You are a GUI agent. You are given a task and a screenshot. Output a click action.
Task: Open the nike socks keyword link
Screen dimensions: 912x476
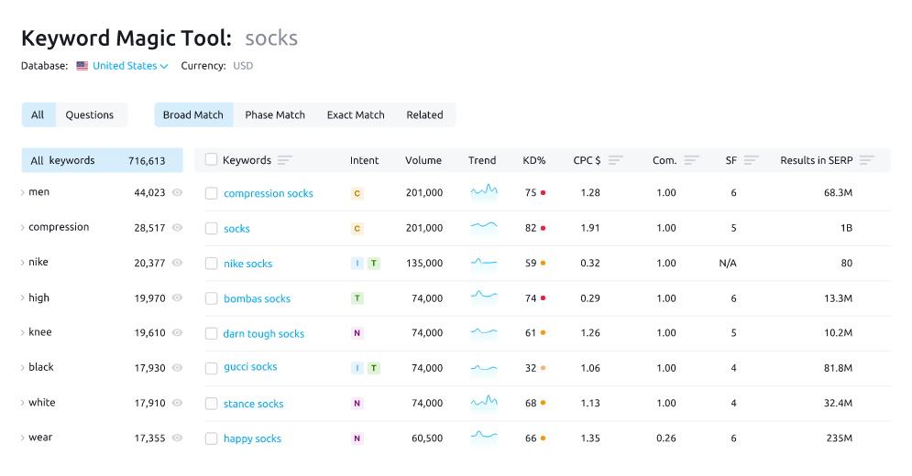(x=247, y=264)
